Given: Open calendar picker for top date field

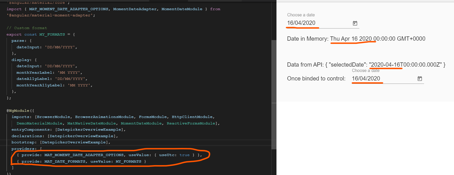Looking at the screenshot, I should (x=355, y=23).
